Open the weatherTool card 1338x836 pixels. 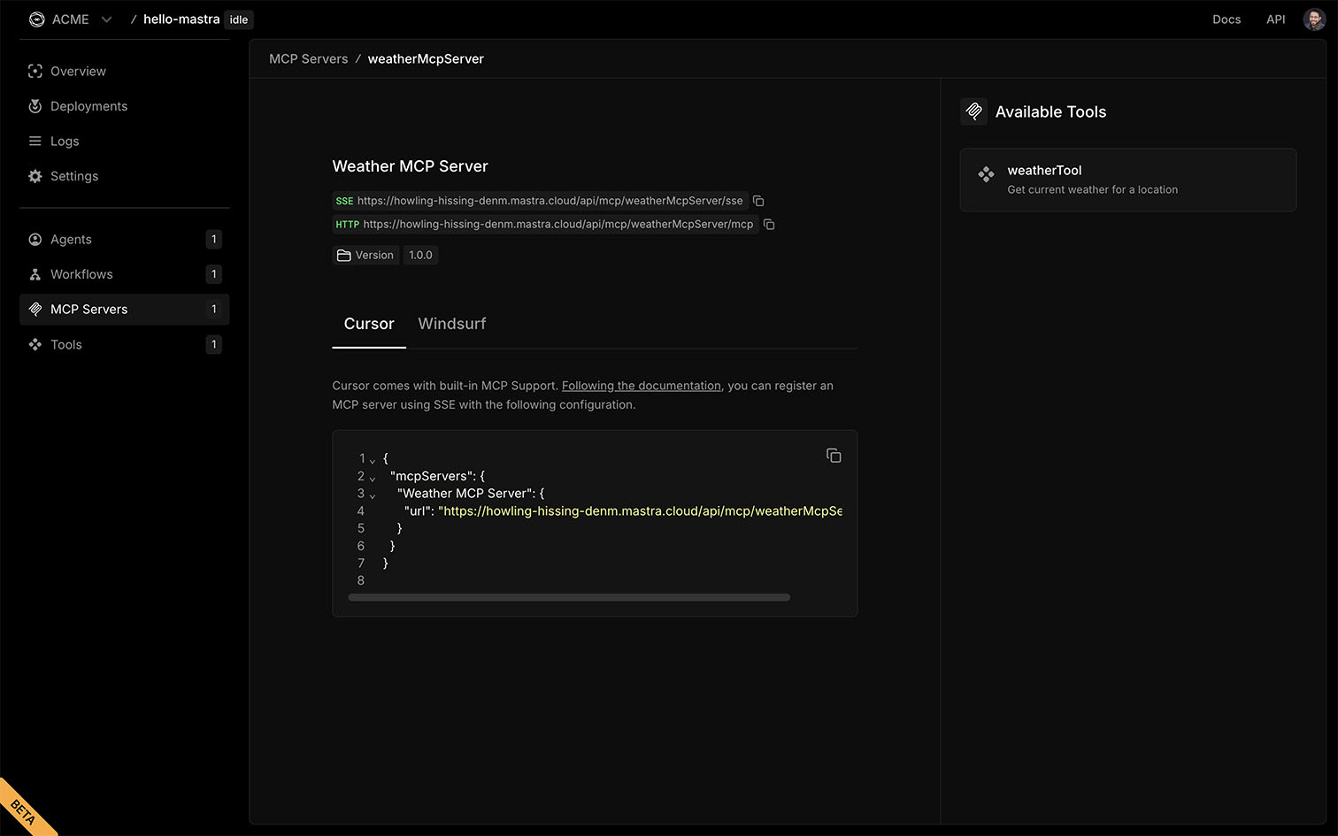[x=1127, y=180]
